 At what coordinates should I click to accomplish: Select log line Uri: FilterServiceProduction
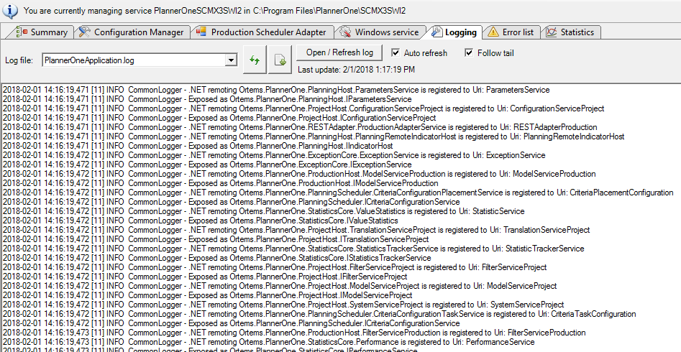pos(294,333)
